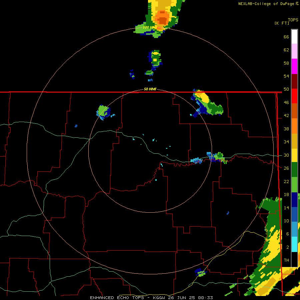Click the TOPS legend title
The height and width of the screenshot is (300, 300).
tap(293, 20)
